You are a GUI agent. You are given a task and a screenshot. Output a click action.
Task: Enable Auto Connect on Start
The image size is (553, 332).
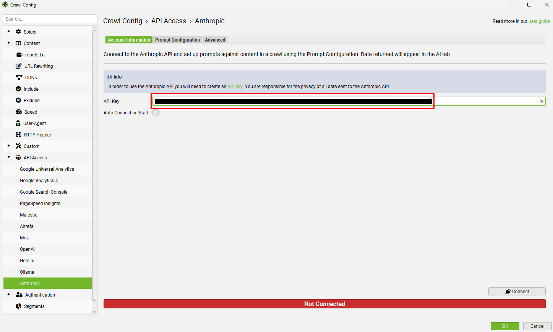[x=156, y=112]
